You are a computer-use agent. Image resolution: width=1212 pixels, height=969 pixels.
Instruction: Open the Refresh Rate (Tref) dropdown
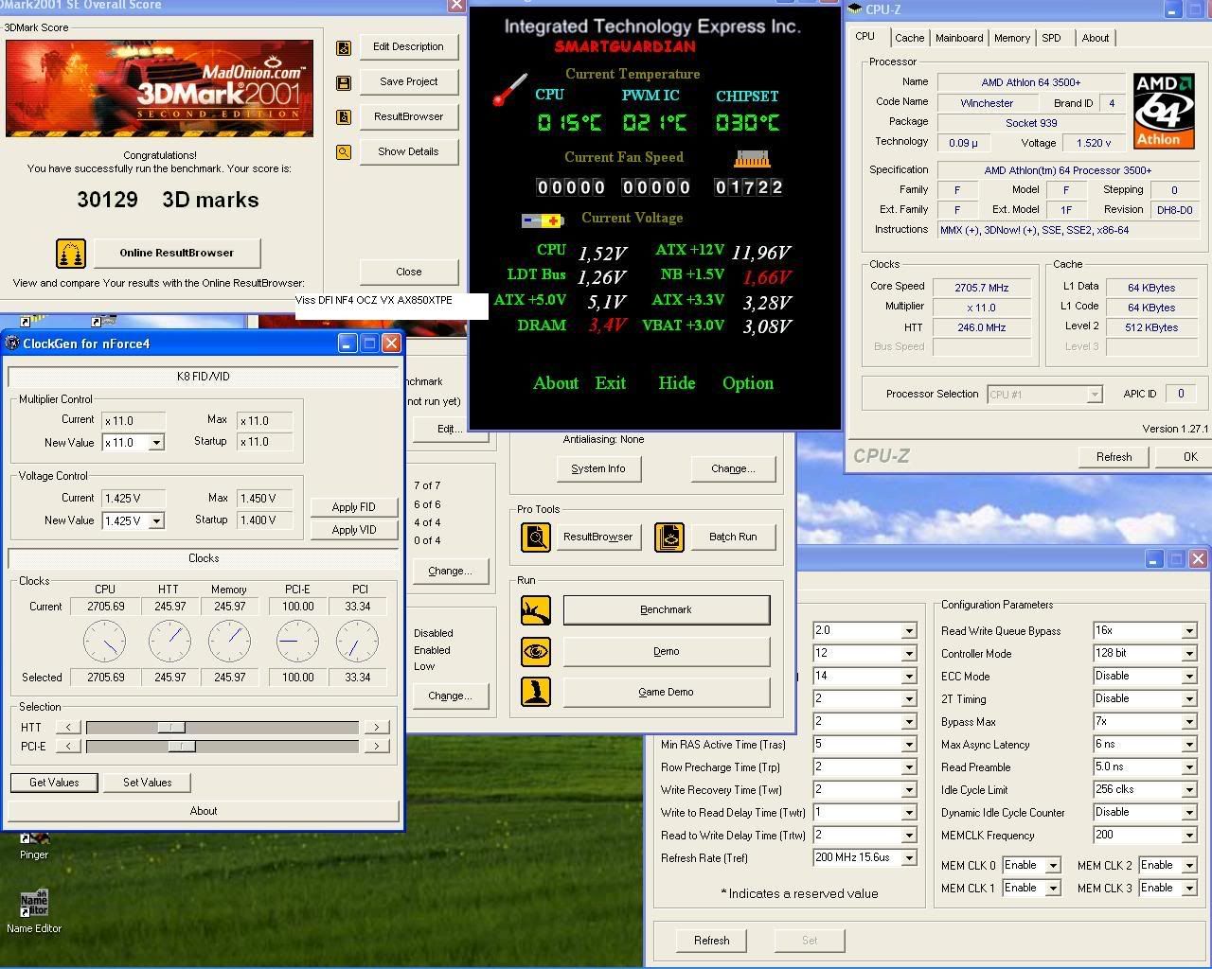coord(909,858)
